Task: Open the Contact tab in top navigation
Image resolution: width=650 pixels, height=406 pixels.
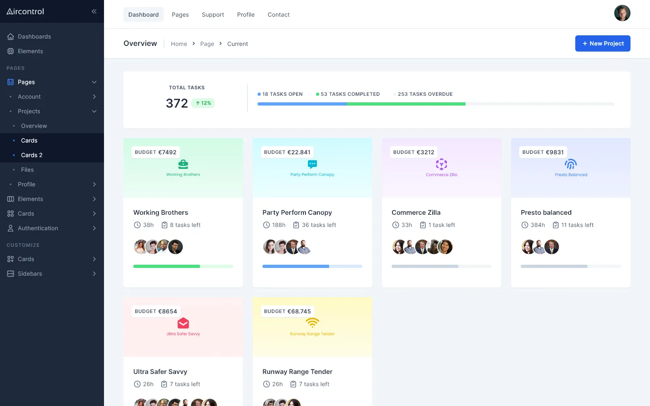Action: tap(279, 15)
